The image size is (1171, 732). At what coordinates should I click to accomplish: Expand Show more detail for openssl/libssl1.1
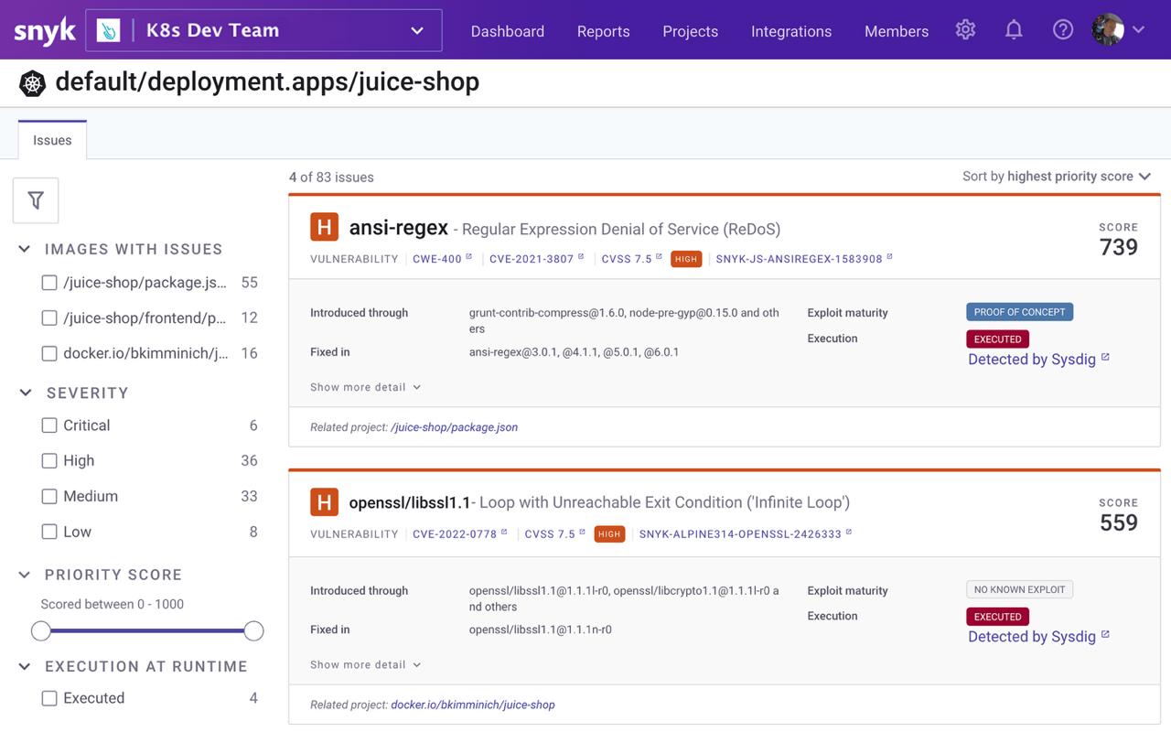click(x=365, y=664)
